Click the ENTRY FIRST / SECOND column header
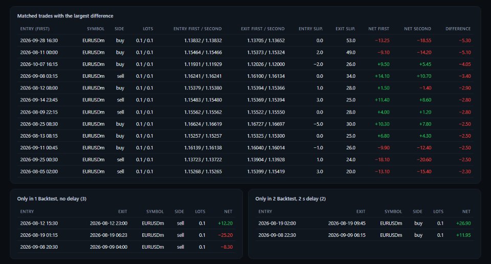491x264 pixels. click(x=197, y=29)
